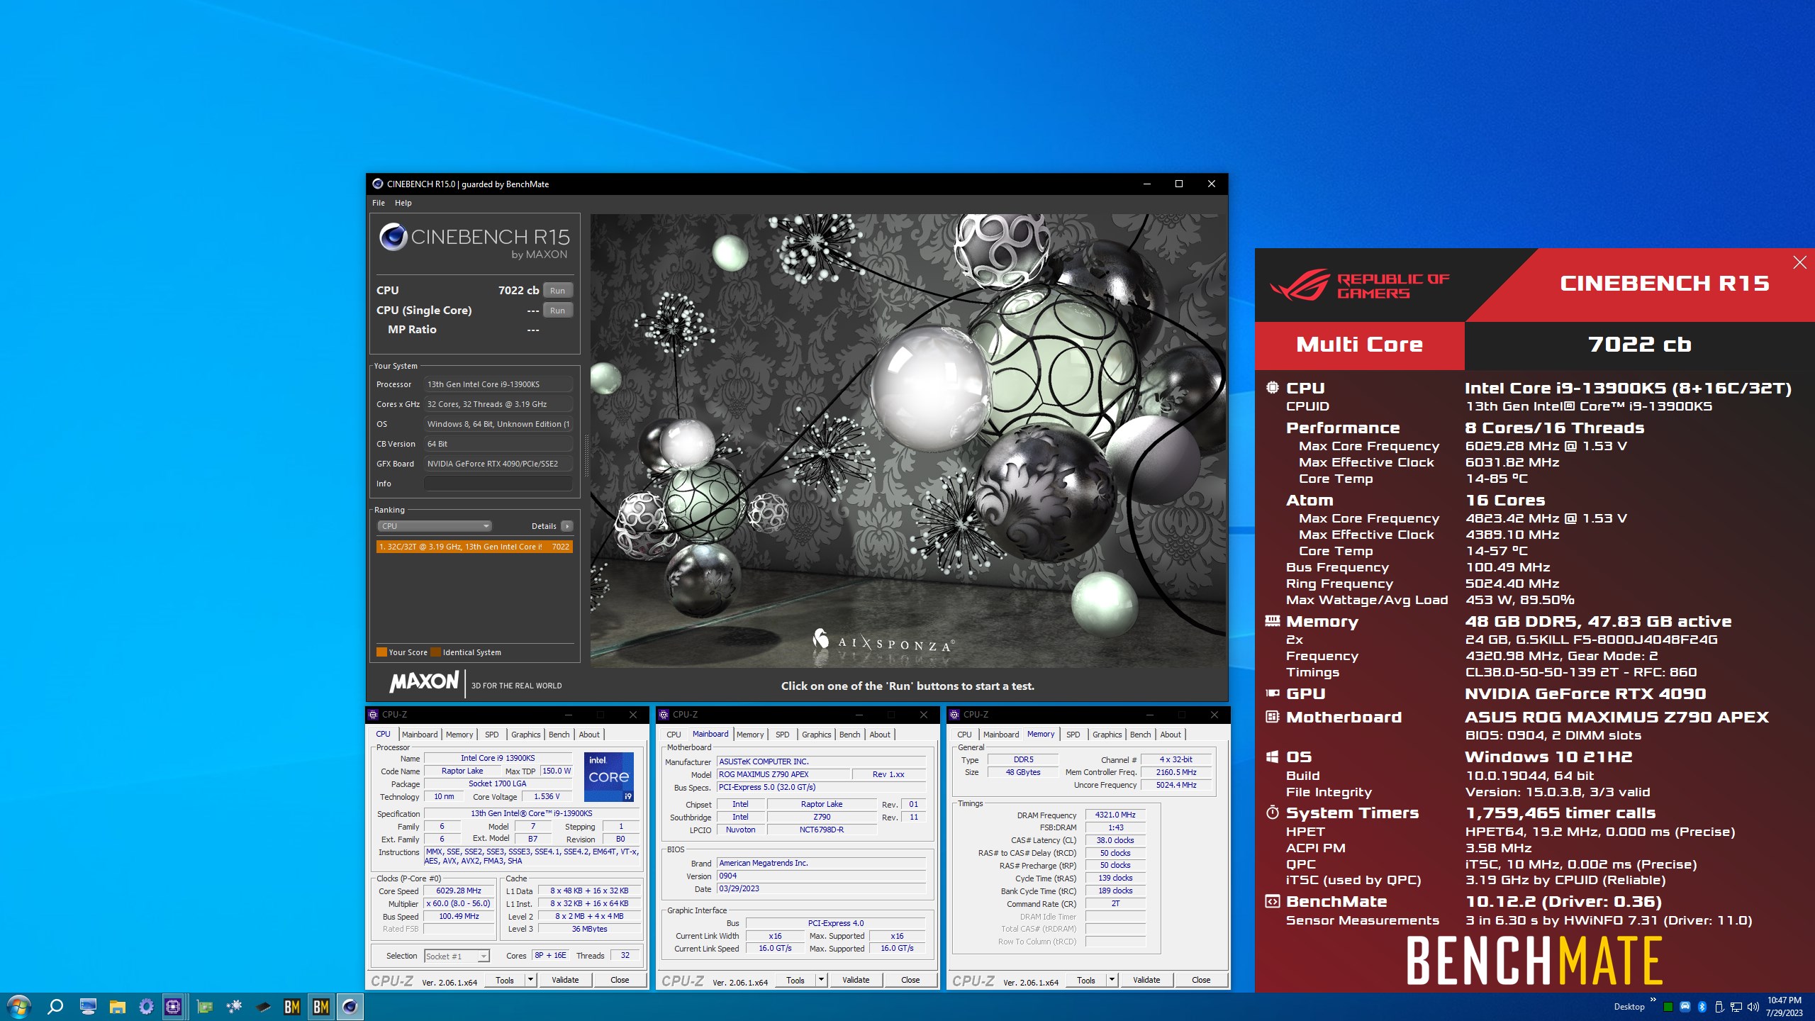Screen dimensions: 1815x1021
Task: Open Tools dropdown arrow in the Memory CPU-Z window
Action: coord(1112,981)
